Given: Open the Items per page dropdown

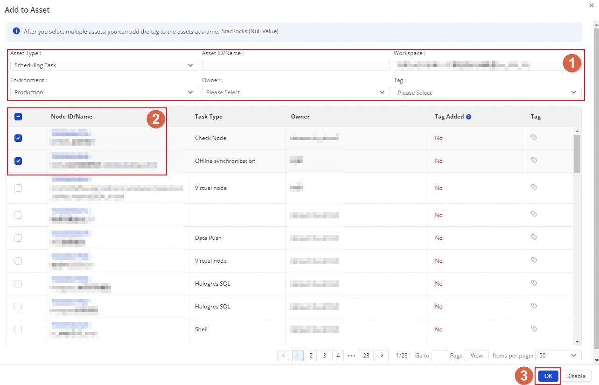Looking at the screenshot, I should point(558,356).
